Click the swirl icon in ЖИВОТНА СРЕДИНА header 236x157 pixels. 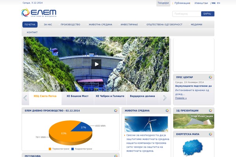click(x=167, y=111)
